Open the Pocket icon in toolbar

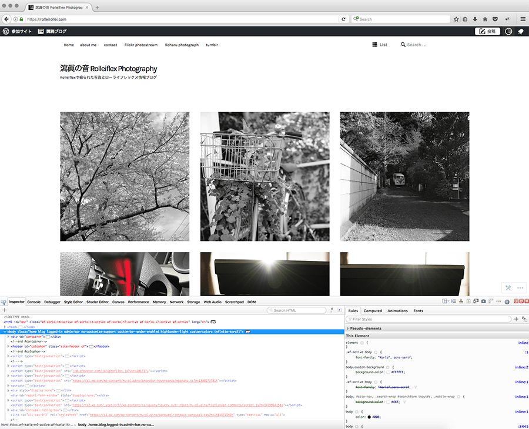[495, 19]
